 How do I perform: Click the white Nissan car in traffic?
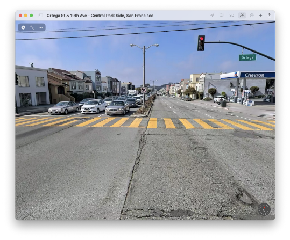click(94, 106)
